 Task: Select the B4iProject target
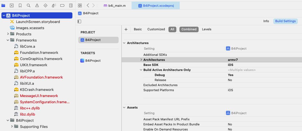(x=93, y=61)
